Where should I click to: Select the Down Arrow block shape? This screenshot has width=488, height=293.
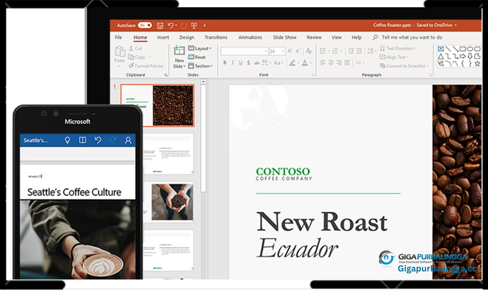[x=470, y=56]
